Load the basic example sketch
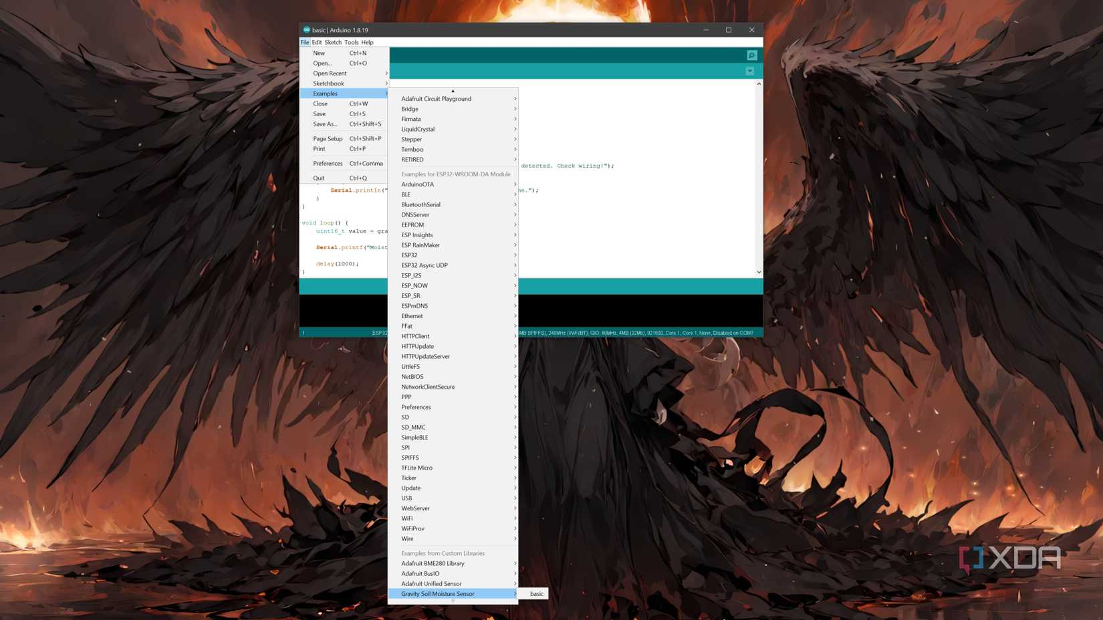 [534, 594]
